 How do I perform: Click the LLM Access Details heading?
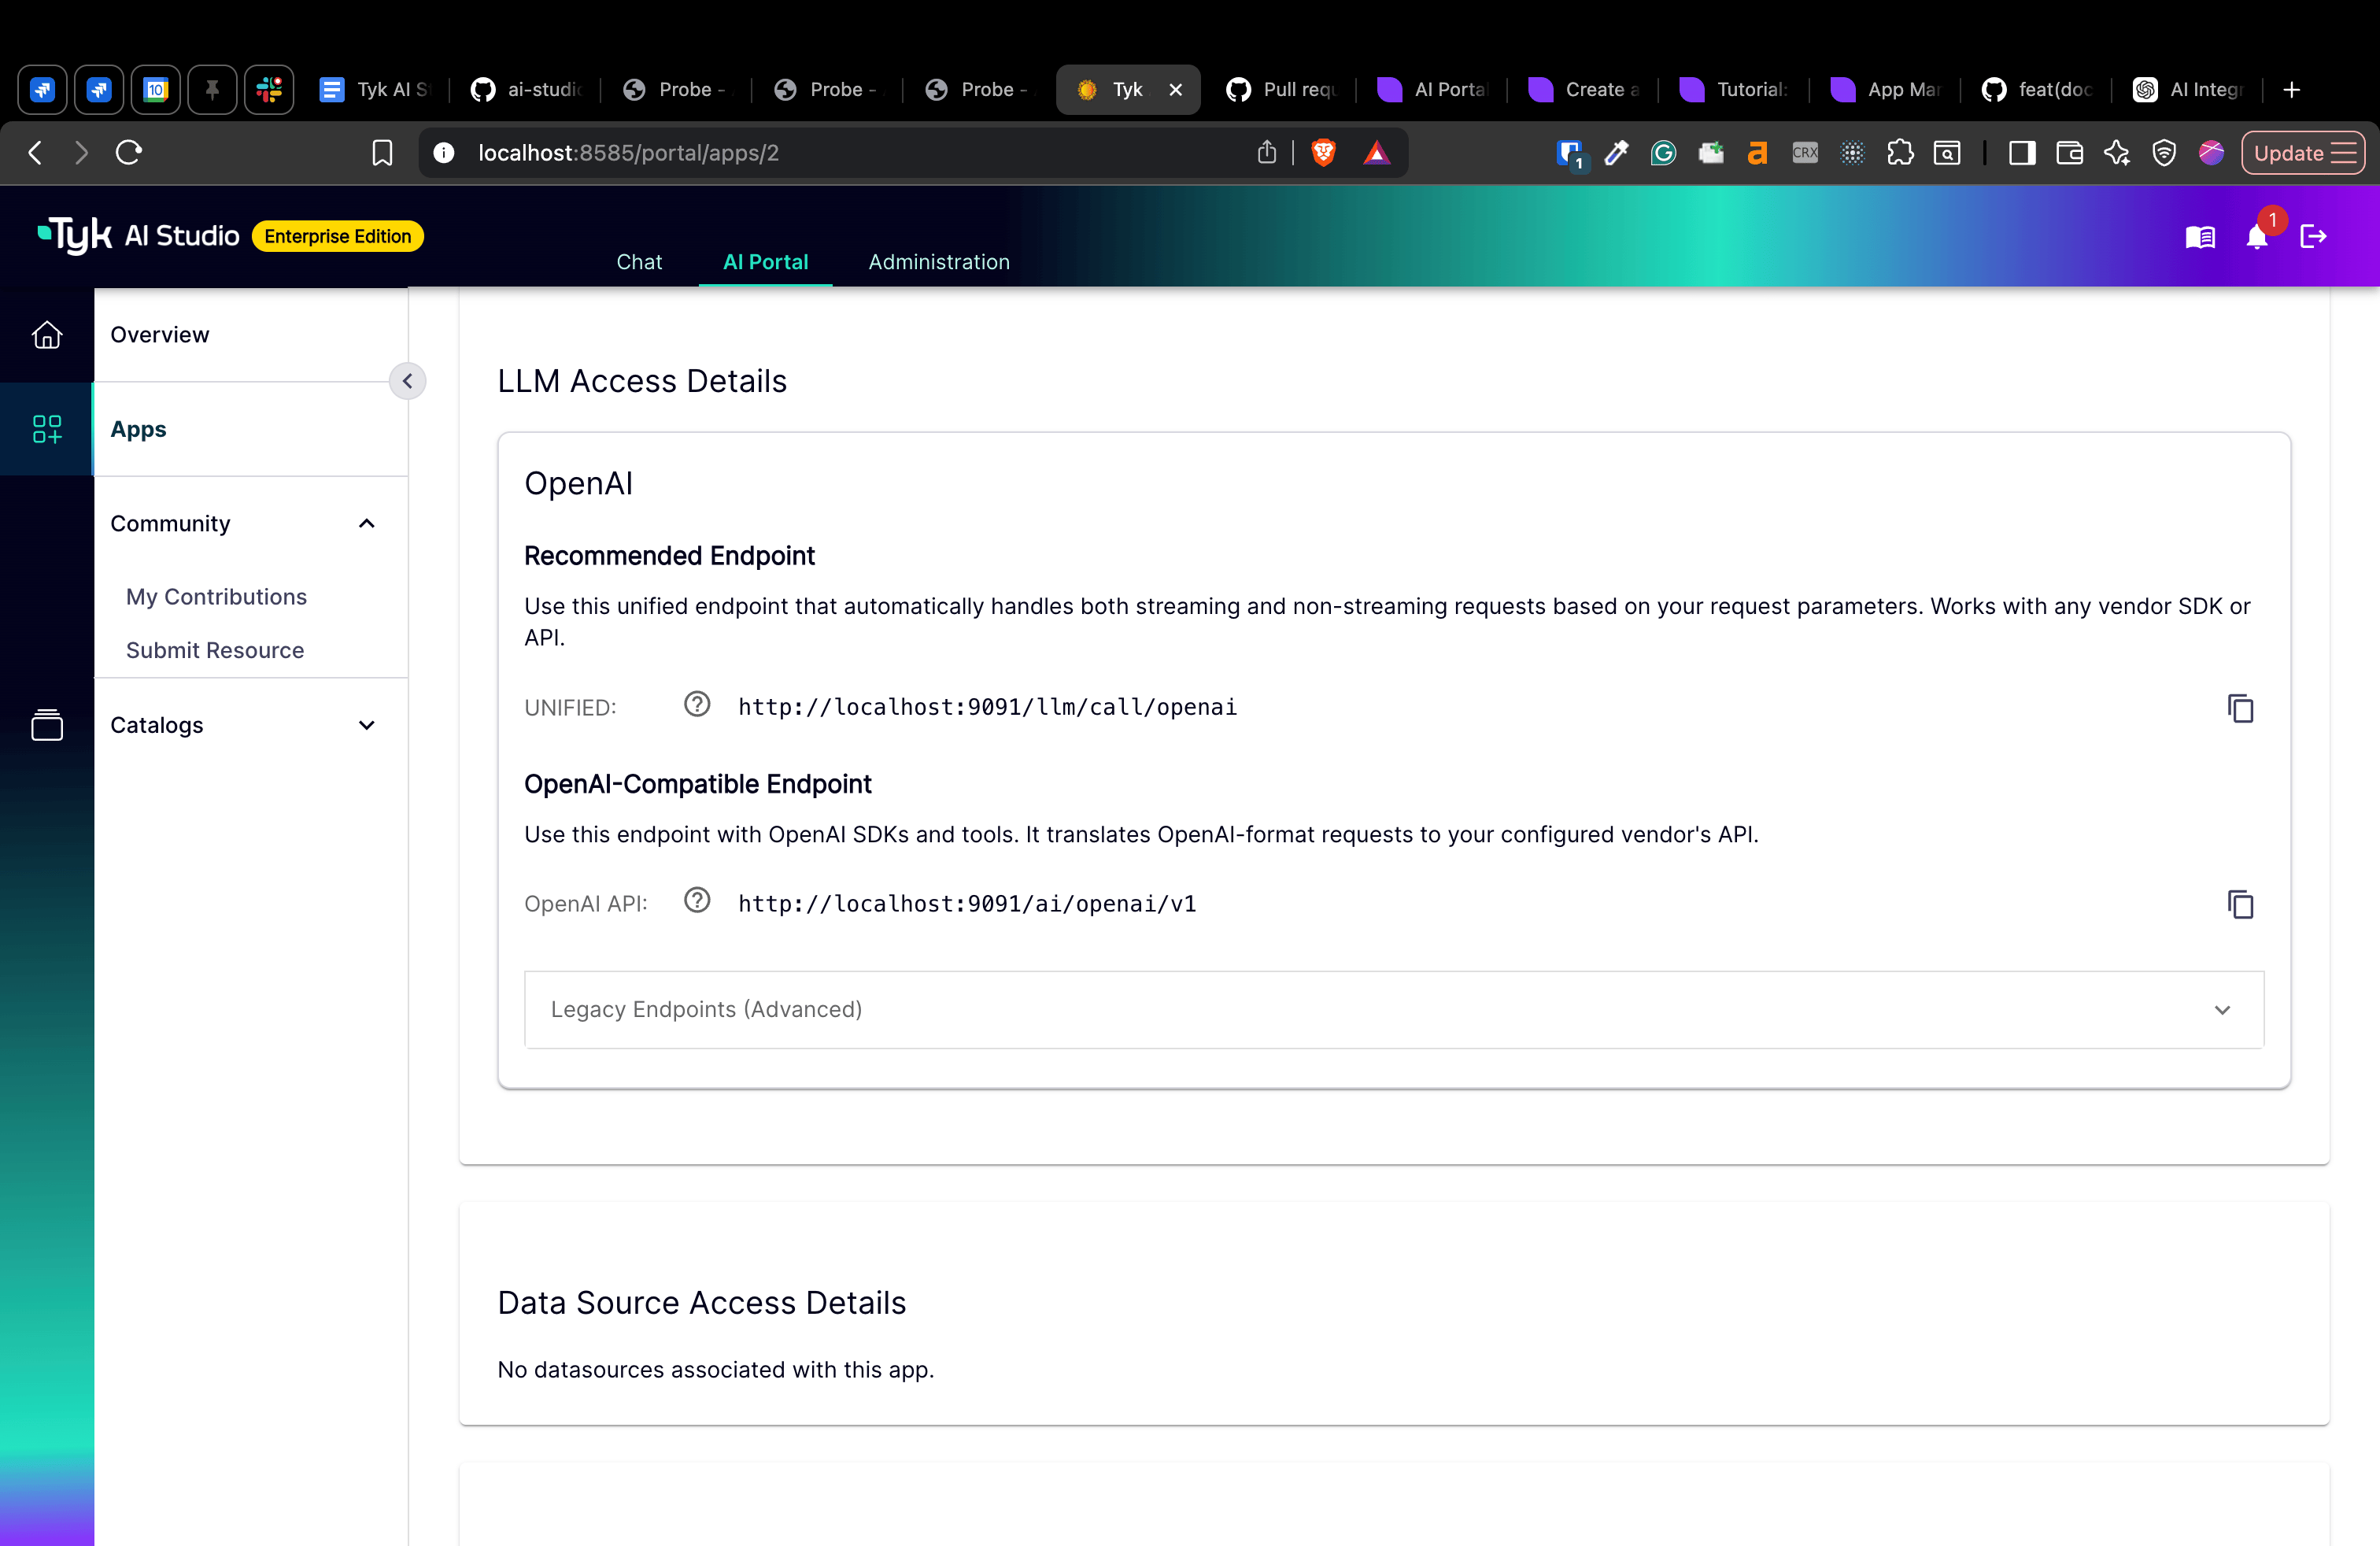click(642, 381)
